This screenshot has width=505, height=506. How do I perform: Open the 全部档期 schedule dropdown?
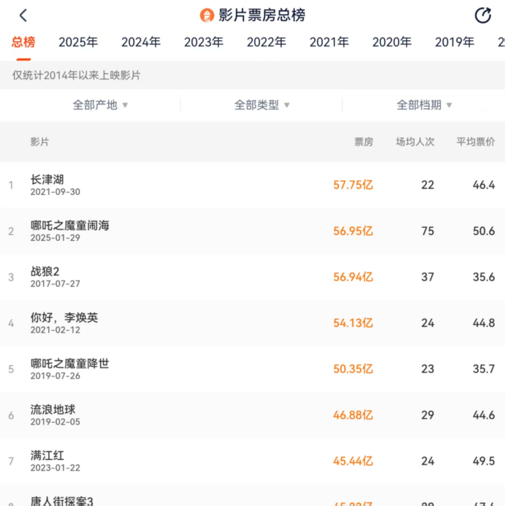[424, 105]
